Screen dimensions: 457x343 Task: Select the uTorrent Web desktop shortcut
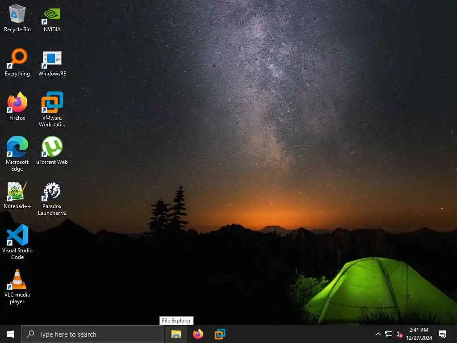click(52, 151)
